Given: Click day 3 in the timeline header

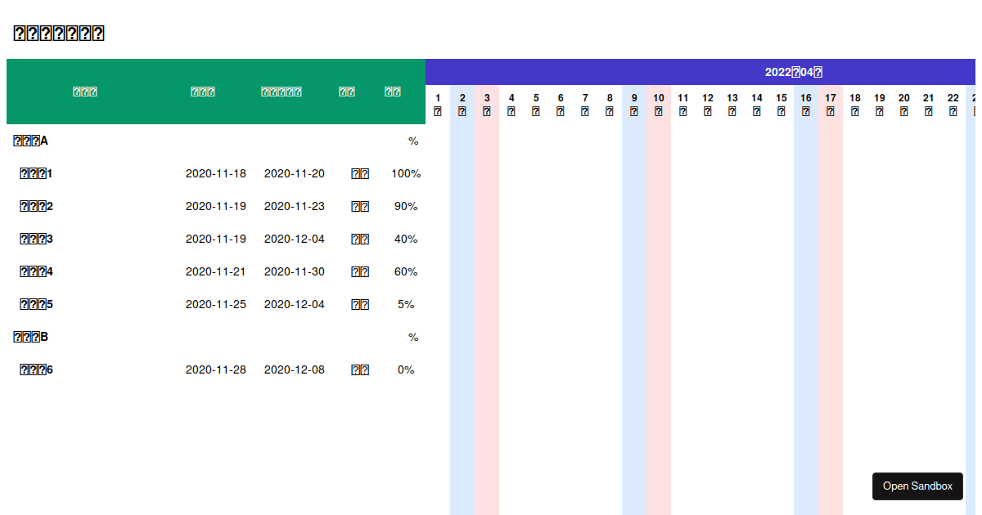Looking at the screenshot, I should (487, 105).
